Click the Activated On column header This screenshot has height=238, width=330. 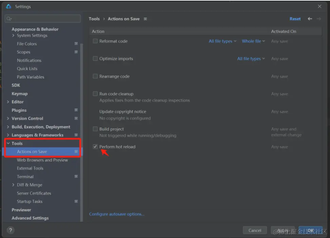(284, 31)
